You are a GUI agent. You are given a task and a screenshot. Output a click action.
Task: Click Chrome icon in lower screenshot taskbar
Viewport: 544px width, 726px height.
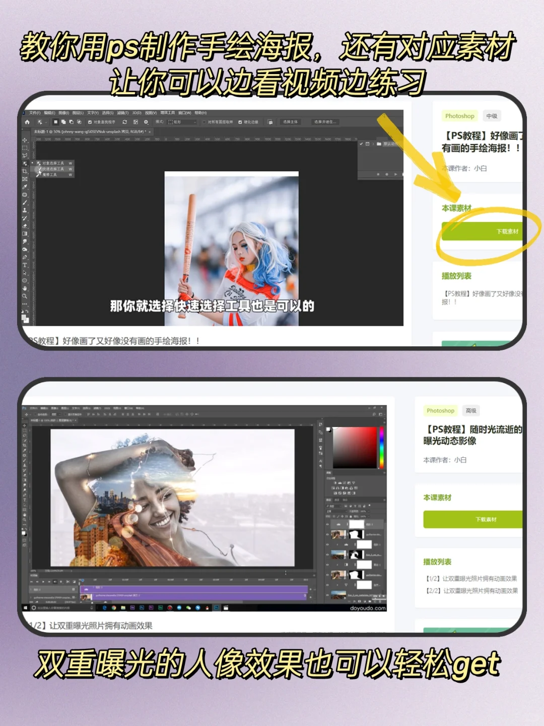114,608
